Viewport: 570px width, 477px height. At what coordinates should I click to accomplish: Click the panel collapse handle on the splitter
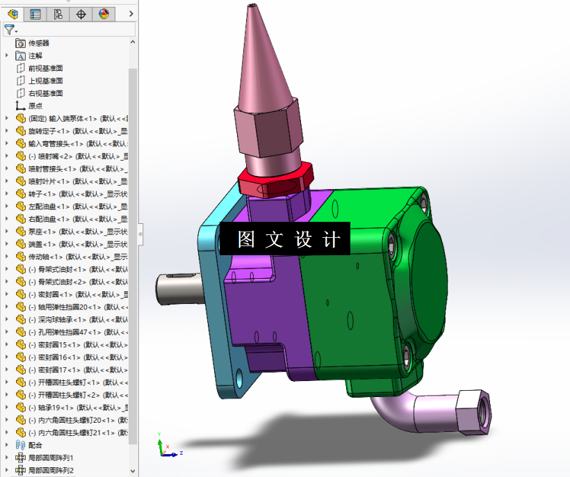[x=140, y=234]
